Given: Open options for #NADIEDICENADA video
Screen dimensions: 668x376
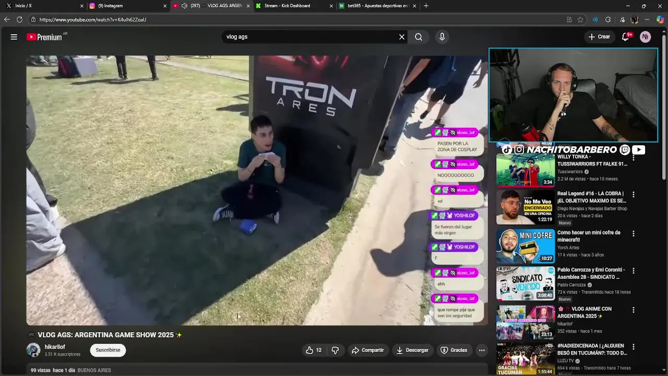Looking at the screenshot, I should coord(634,347).
